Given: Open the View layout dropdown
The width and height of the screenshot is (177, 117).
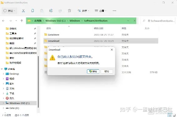Looking at the screenshot, I should 101,11.
